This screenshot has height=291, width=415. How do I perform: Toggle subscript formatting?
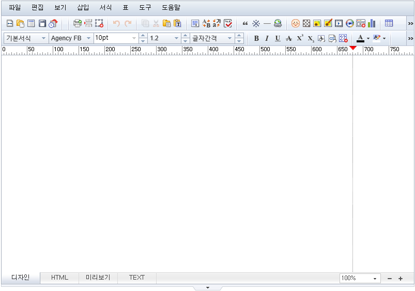click(311, 39)
